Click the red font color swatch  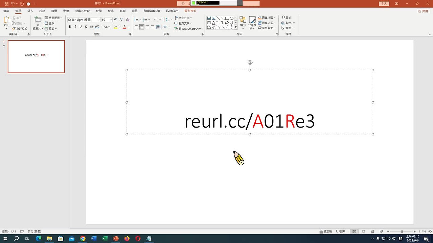(x=124, y=27)
